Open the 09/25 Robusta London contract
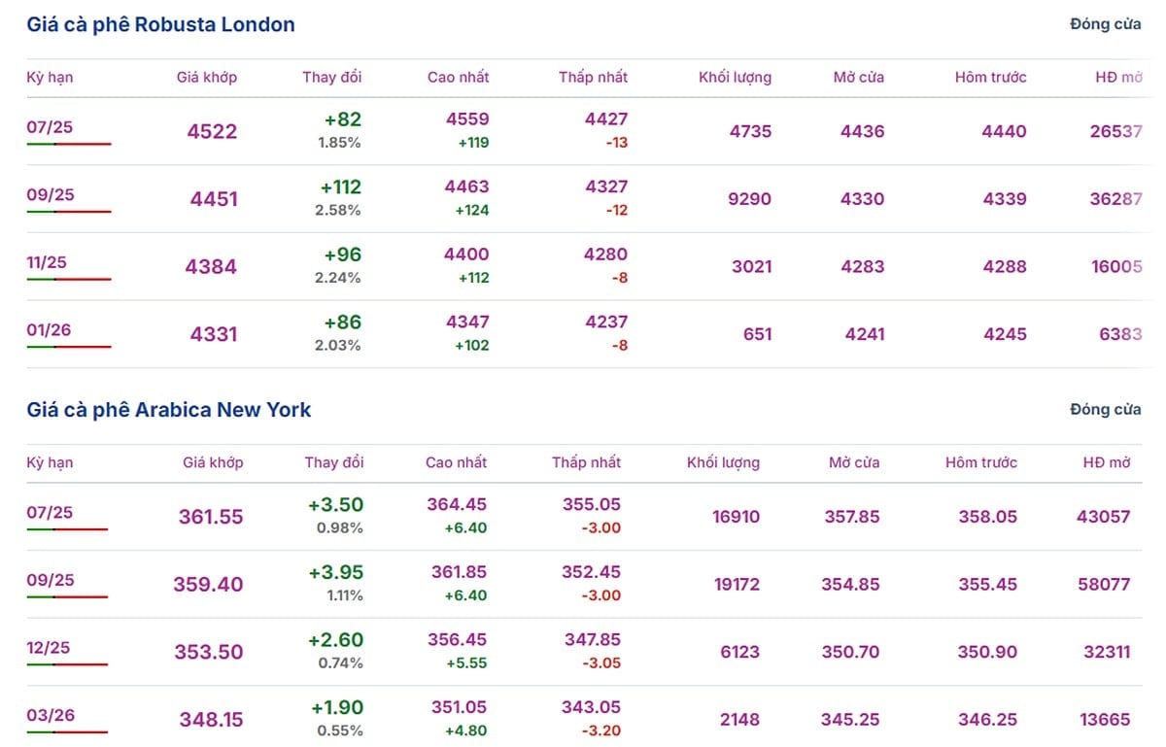Screen dimensions: 1166x747 pos(50,194)
